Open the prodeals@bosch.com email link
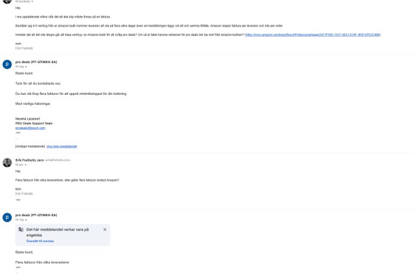413x274 pixels. 30,128
